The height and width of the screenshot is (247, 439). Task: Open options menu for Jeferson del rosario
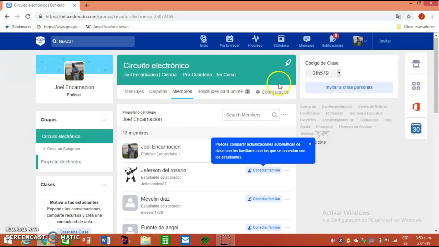287,170
